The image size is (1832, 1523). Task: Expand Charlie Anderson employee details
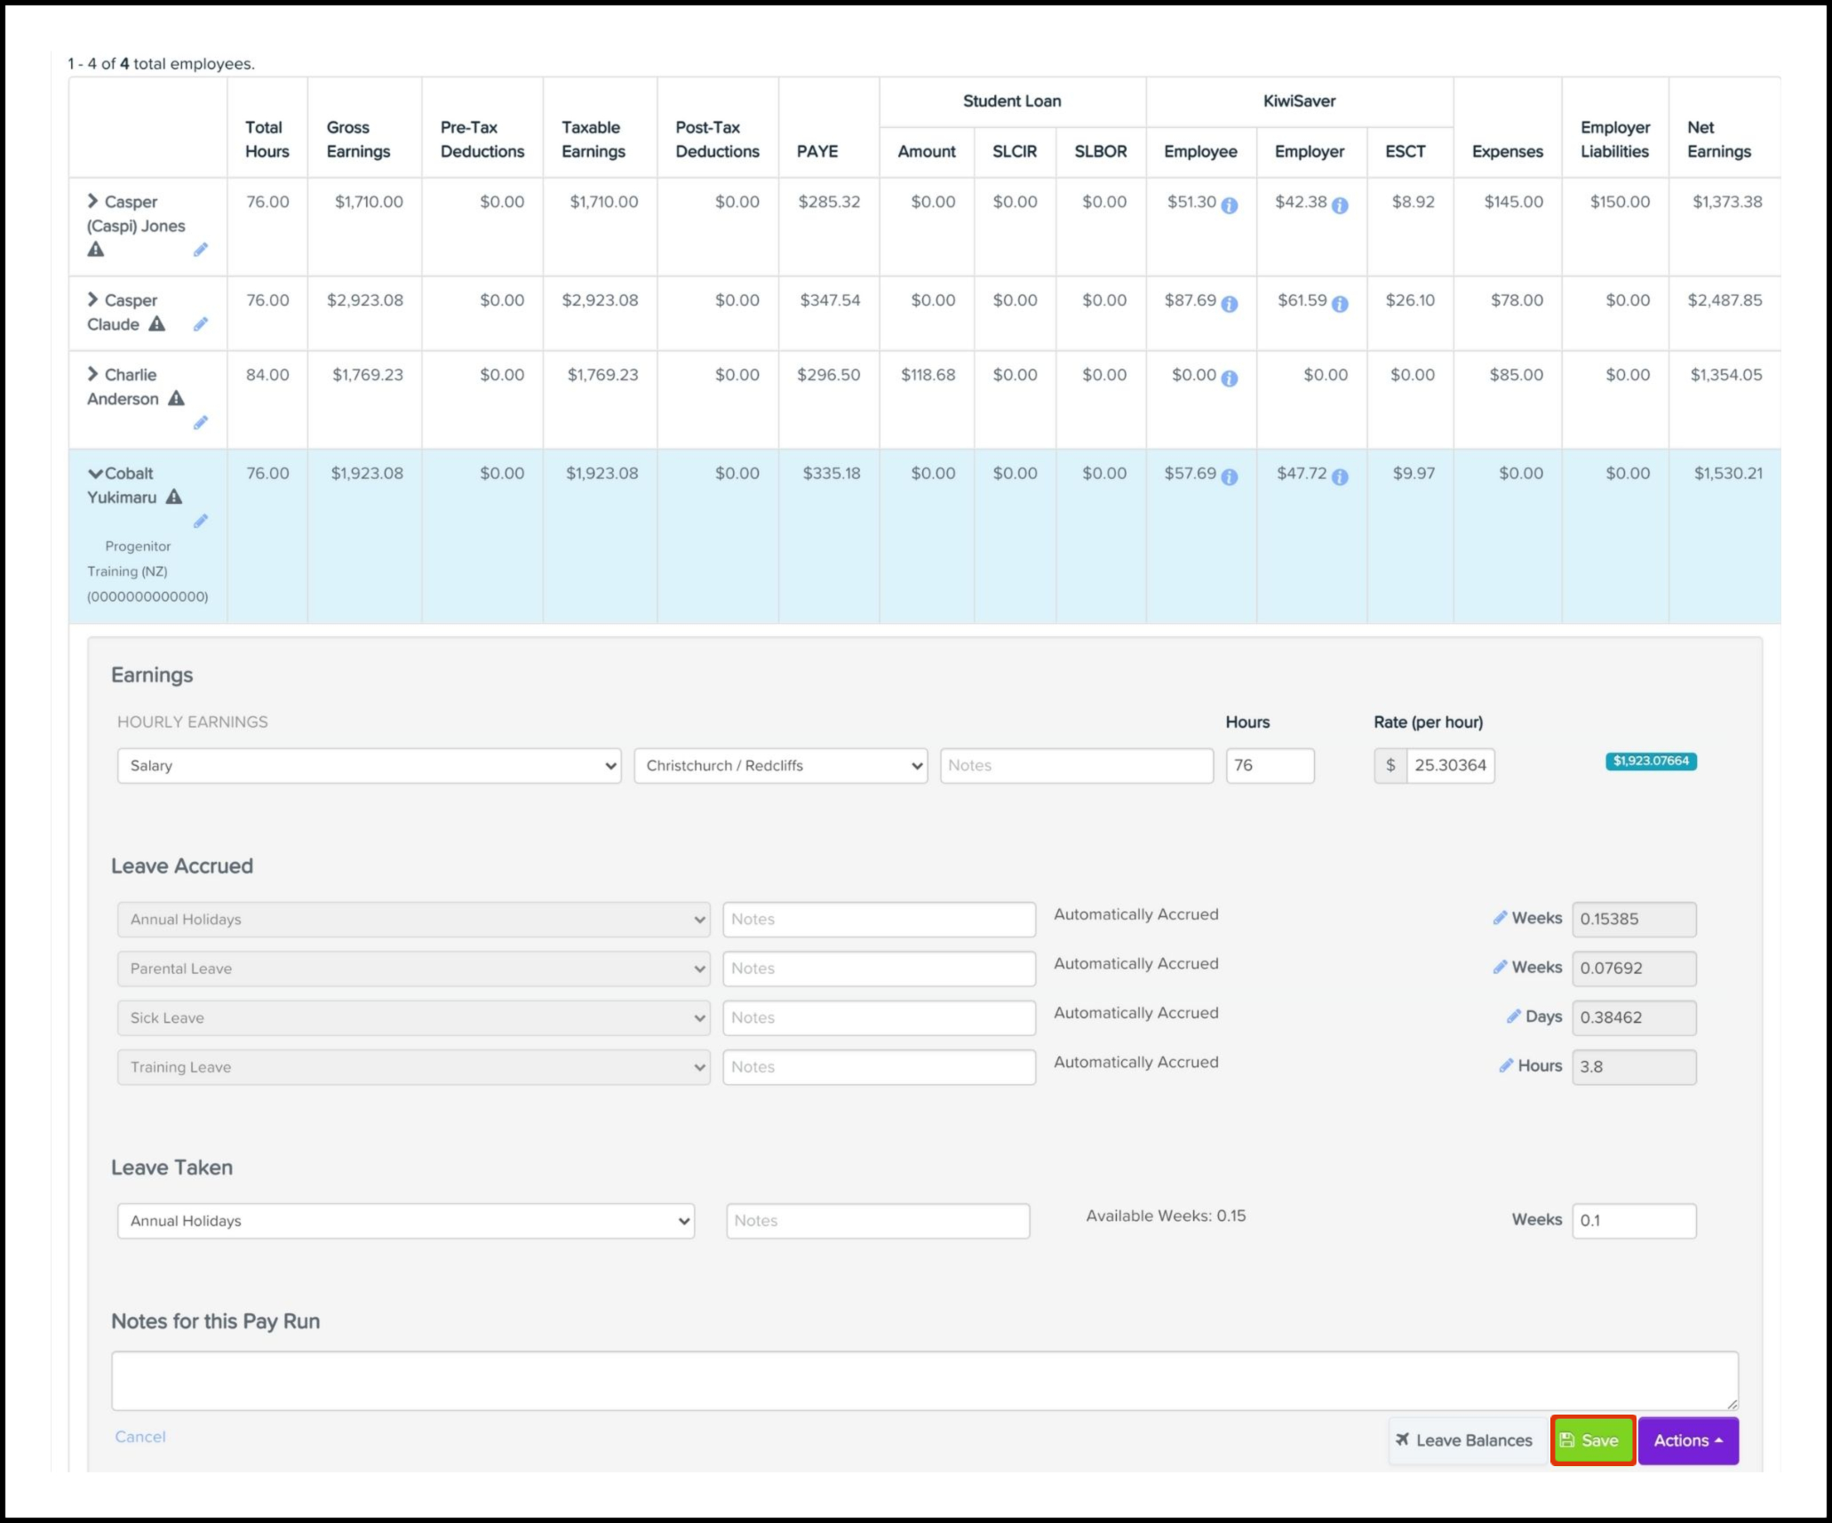click(92, 374)
